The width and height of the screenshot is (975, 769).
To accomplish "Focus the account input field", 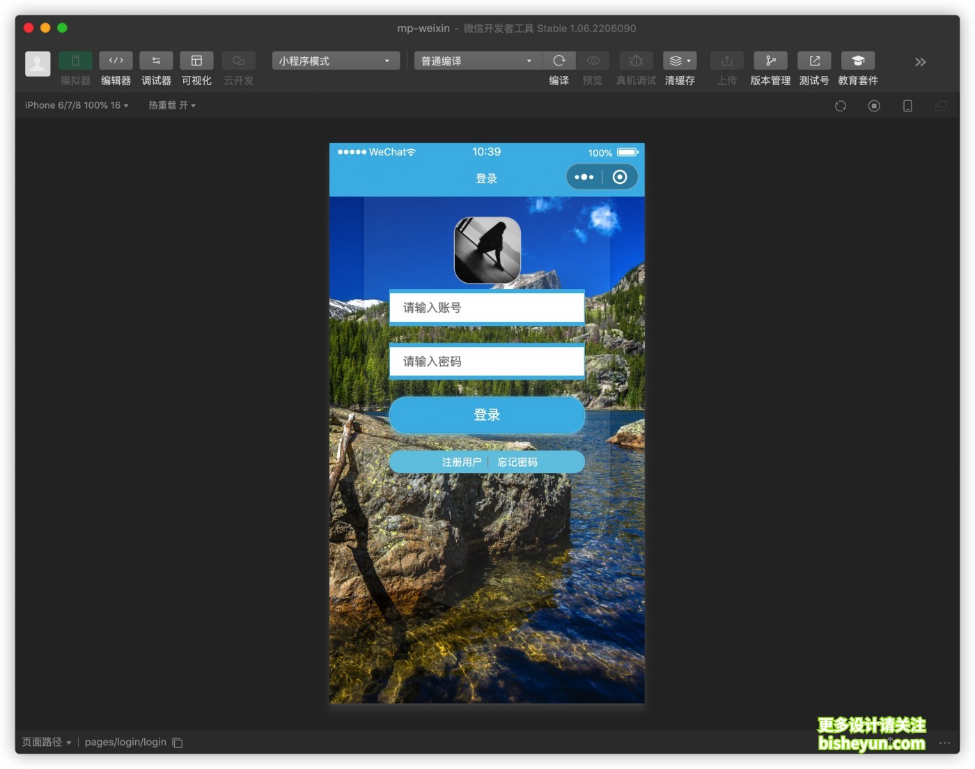I will [487, 308].
